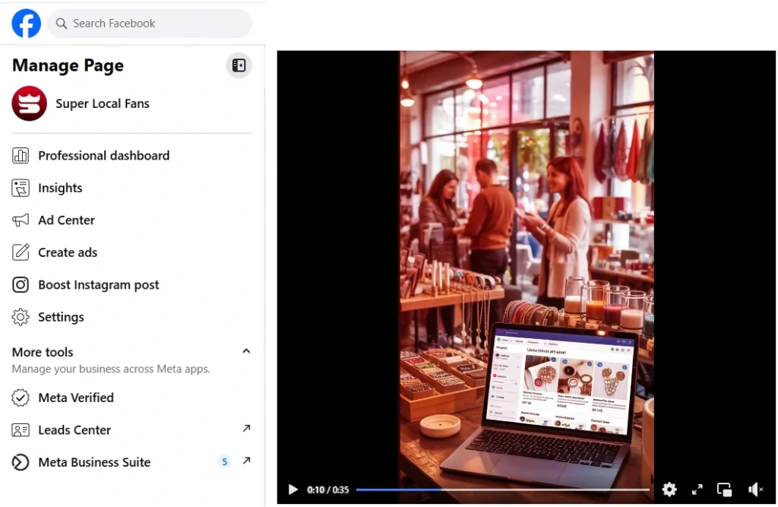Open the Facebook home logo
The height and width of the screenshot is (507, 778).
(26, 23)
